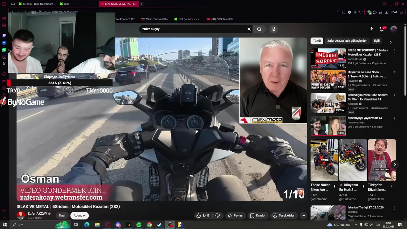Advance the Shorts shelf with next arrow
Image resolution: width=407 pixels, height=229 pixels.
395,164
